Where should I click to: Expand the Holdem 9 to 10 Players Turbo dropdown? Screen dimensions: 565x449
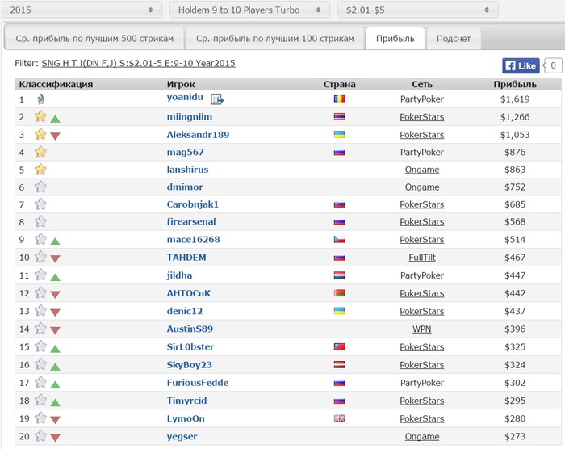[x=249, y=10]
